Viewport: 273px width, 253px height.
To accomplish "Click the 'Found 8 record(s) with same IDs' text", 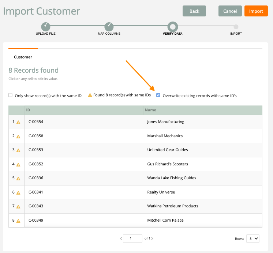I will point(122,95).
